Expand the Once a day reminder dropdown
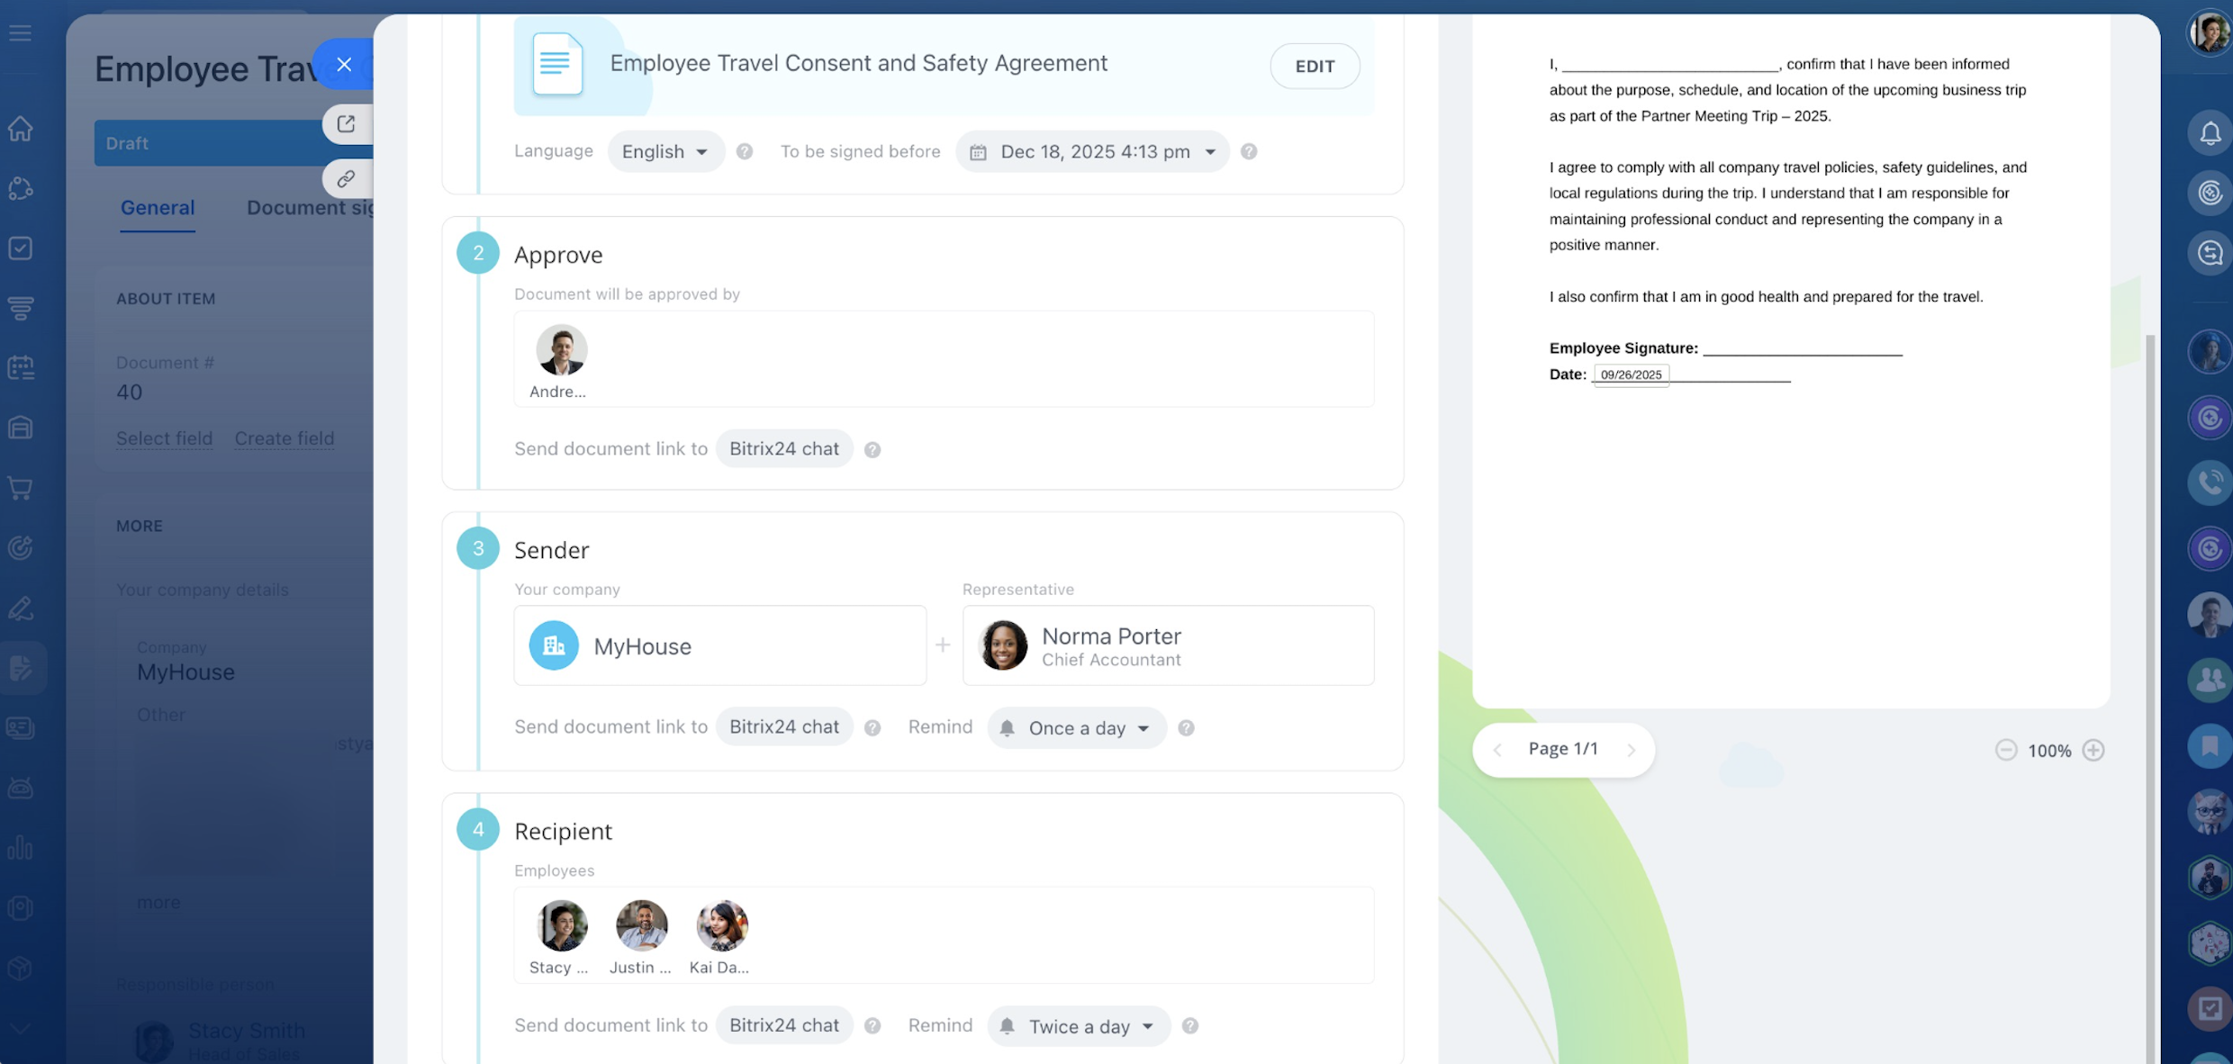This screenshot has height=1064, width=2233. click(x=1077, y=727)
